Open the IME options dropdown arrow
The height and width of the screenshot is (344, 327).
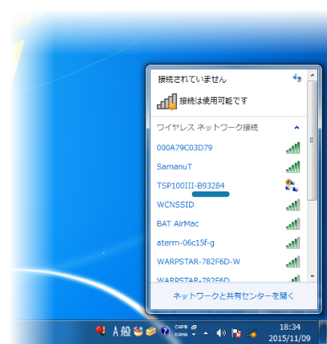[x=193, y=334]
